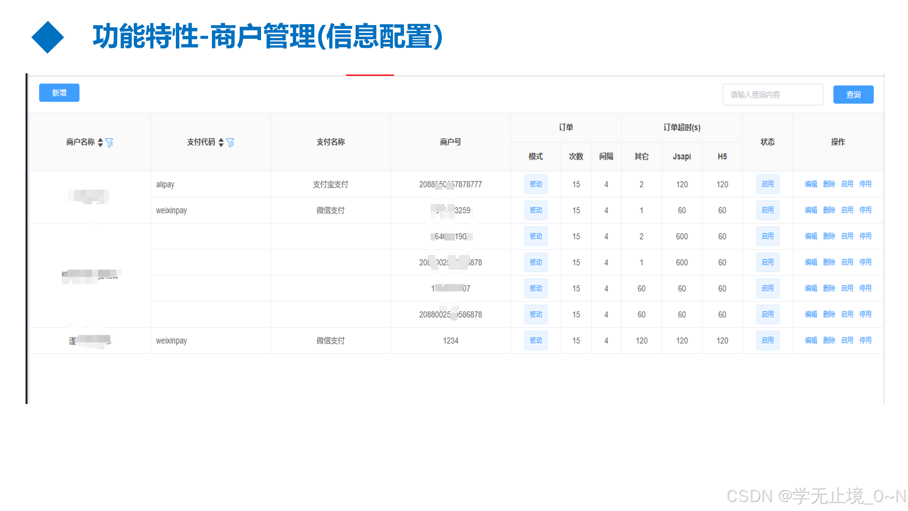The height and width of the screenshot is (511, 908).
Task: Click the search input field
Action: click(x=772, y=94)
